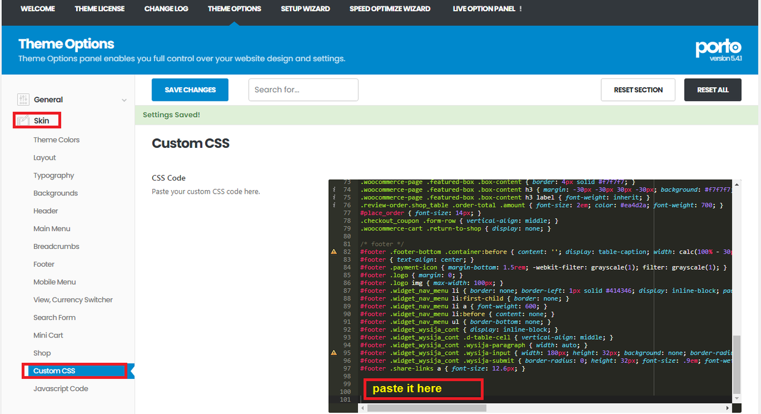Click the warning icon on line 95
The width and height of the screenshot is (761, 414).
click(334, 353)
